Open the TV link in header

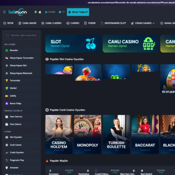tap(62, 12)
